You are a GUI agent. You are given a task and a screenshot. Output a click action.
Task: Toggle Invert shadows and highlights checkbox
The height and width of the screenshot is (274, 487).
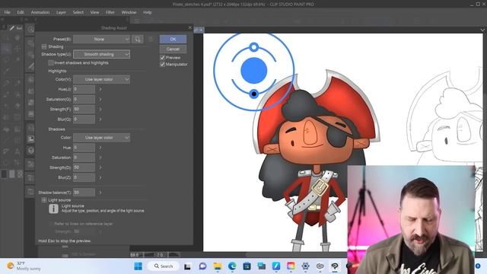coord(51,62)
